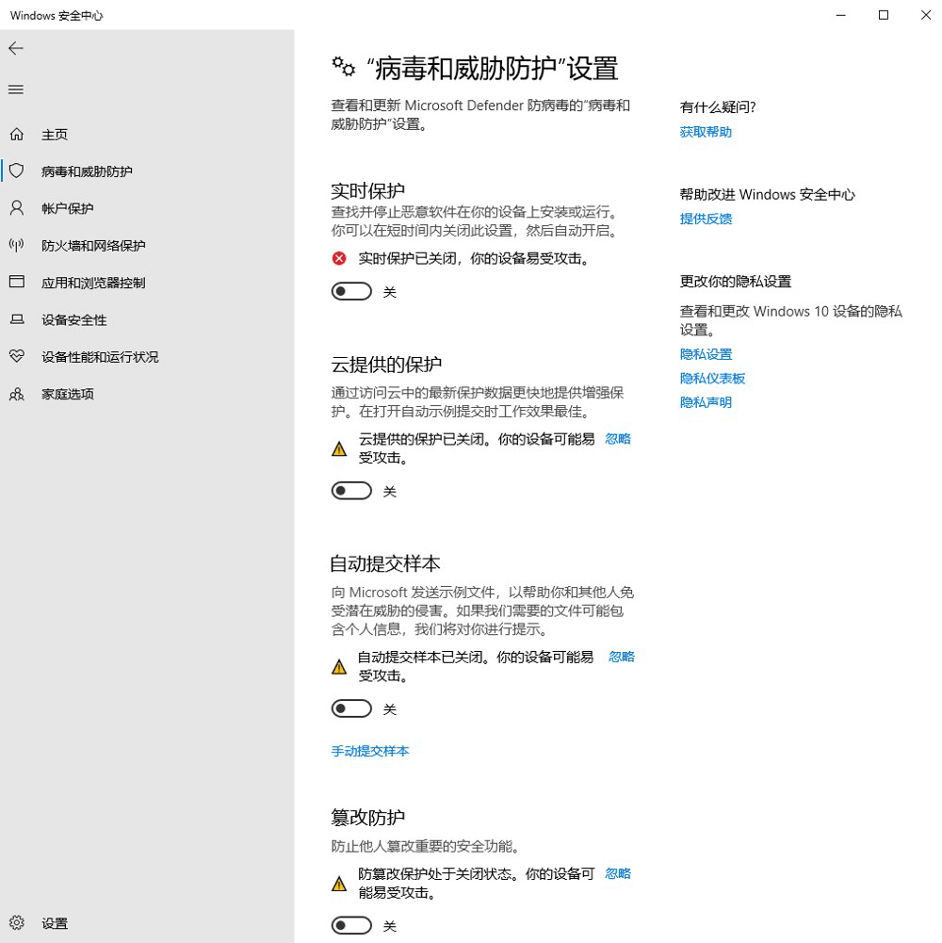This screenshot has height=943, width=942.
Task: Open the hamburger navigation menu
Action: click(x=16, y=89)
